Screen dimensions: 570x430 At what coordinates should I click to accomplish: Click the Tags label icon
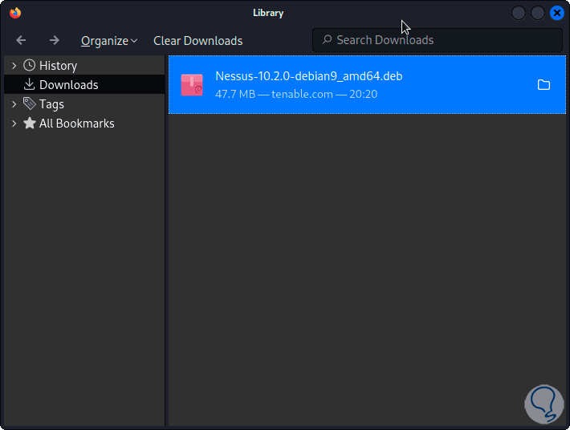(30, 103)
